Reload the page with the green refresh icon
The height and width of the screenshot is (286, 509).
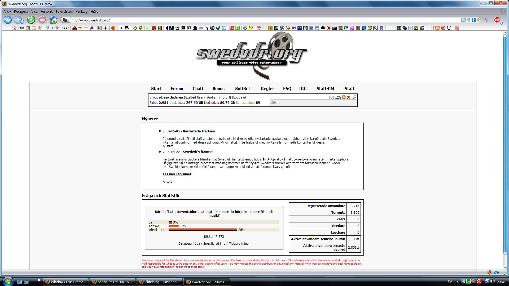pyautogui.click(x=31, y=20)
